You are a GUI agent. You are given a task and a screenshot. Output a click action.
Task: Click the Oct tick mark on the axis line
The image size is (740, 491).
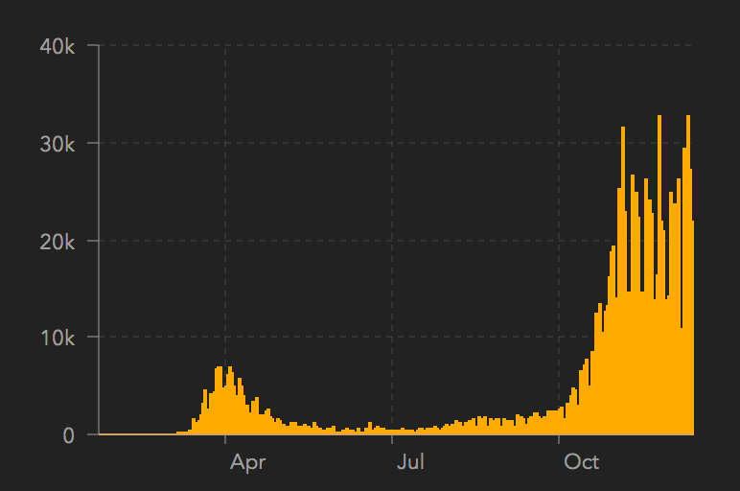559,438
